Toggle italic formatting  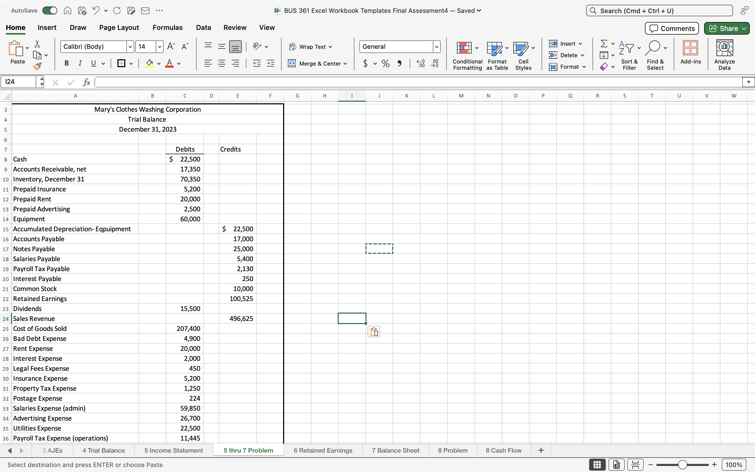80,63
